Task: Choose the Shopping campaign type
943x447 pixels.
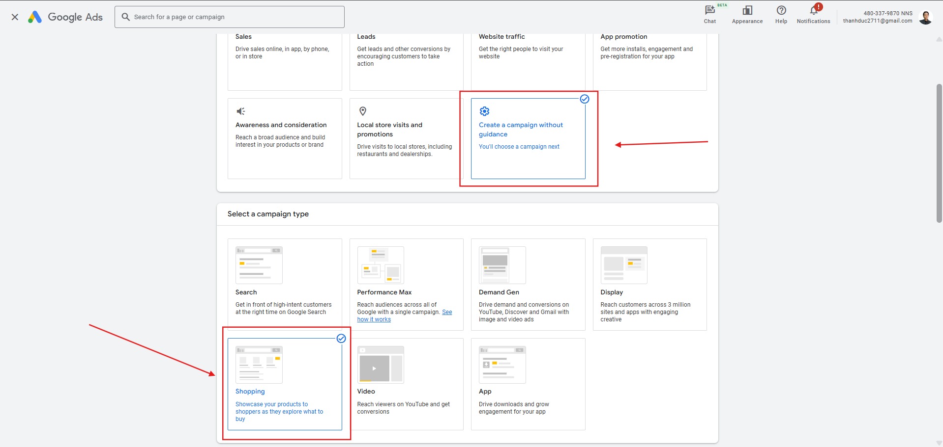Action: click(285, 384)
